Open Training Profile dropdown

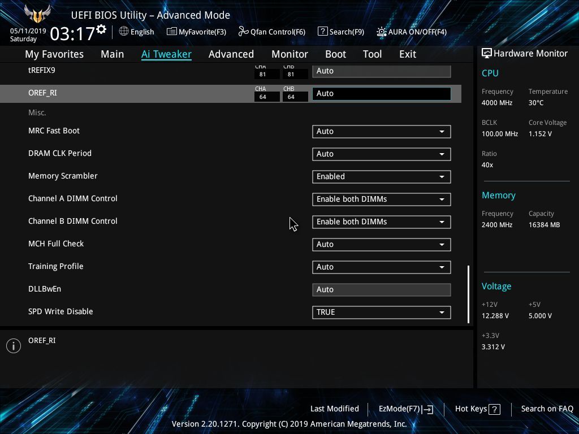(x=382, y=267)
